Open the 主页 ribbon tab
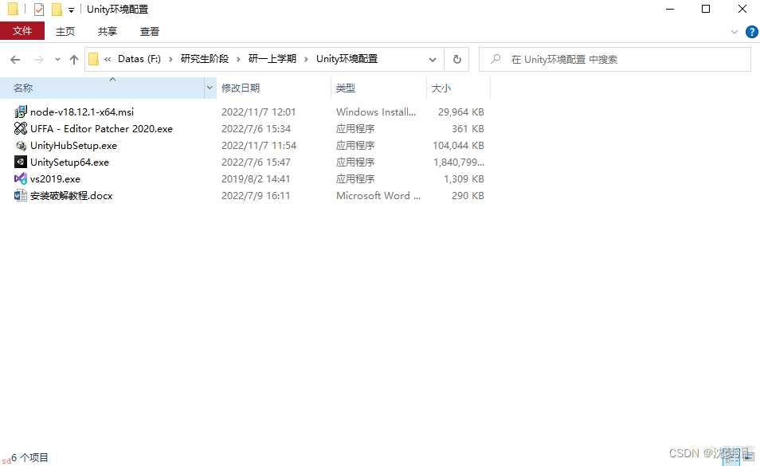This screenshot has width=760, height=466. [x=65, y=32]
